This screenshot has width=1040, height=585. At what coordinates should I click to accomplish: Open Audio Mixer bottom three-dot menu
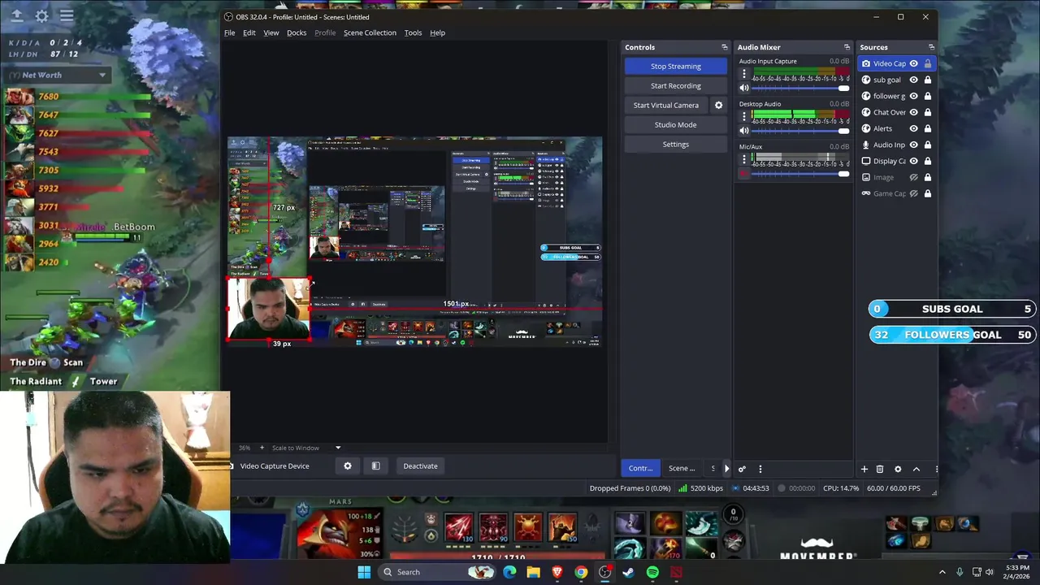pos(760,469)
